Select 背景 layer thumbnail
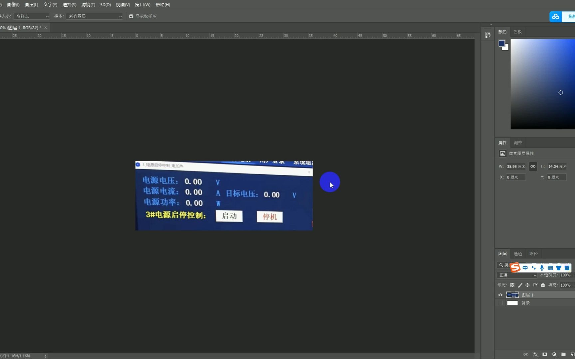This screenshot has height=359, width=575. coord(512,303)
